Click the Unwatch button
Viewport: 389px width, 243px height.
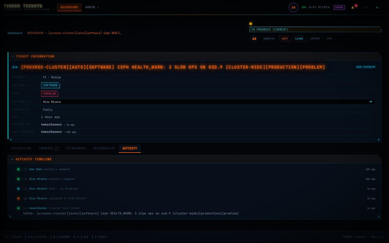269,39
